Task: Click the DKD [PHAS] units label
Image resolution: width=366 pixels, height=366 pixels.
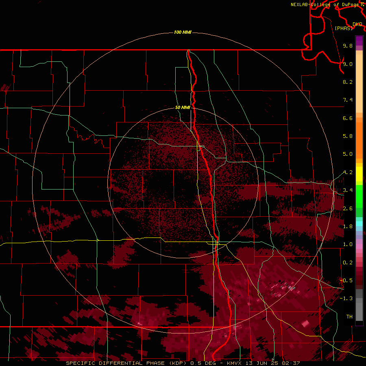Action: pyautogui.click(x=348, y=26)
